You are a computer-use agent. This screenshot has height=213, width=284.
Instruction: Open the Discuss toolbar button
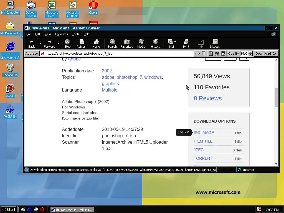215,44
